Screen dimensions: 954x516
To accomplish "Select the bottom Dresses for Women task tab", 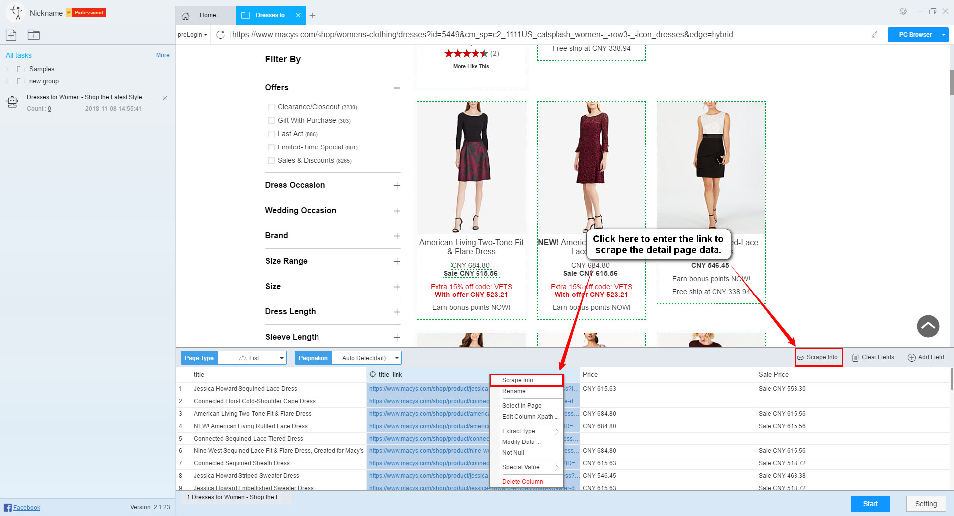I will [x=236, y=497].
